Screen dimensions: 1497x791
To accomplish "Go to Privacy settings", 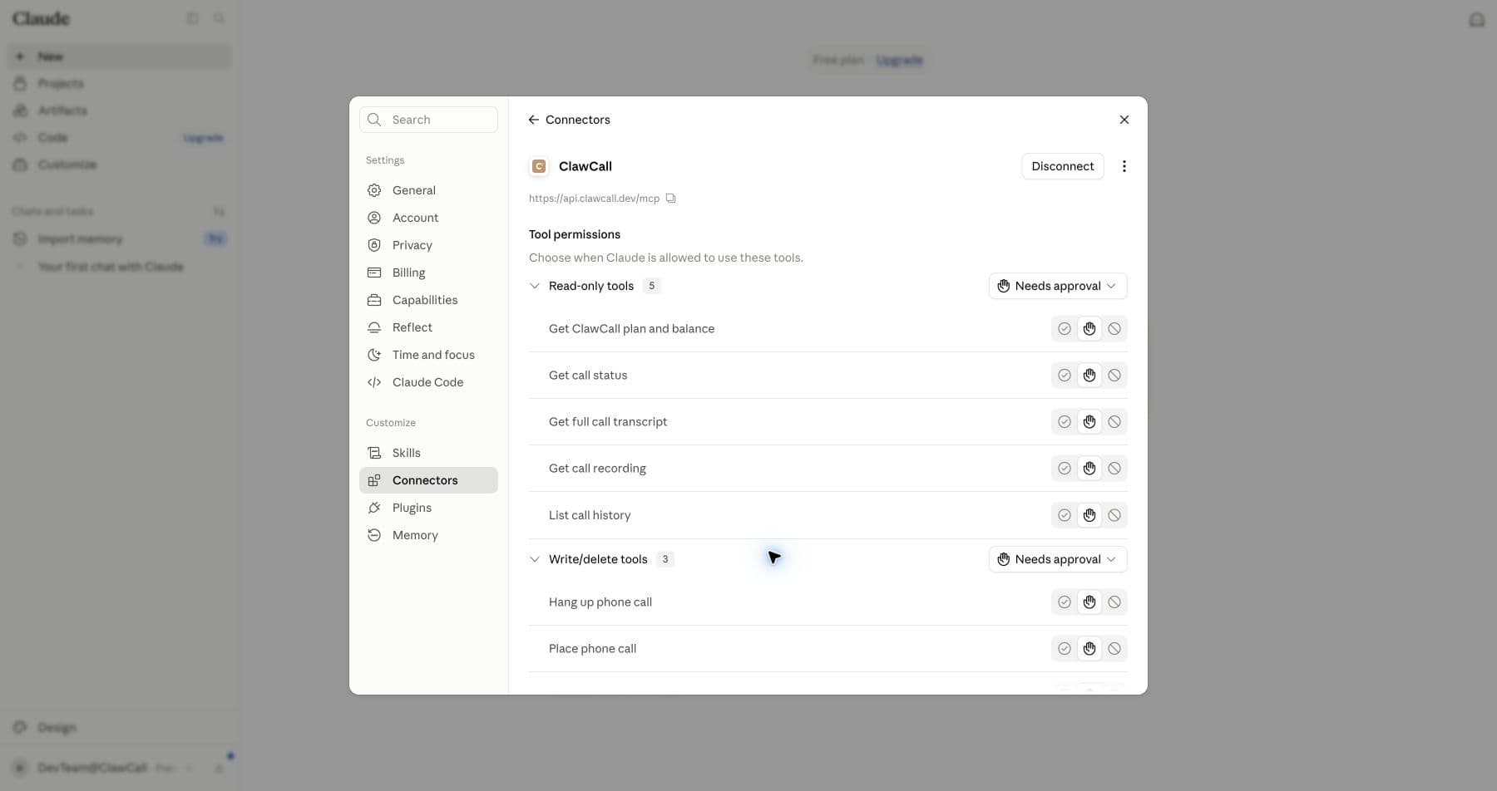I will pyautogui.click(x=428, y=245).
